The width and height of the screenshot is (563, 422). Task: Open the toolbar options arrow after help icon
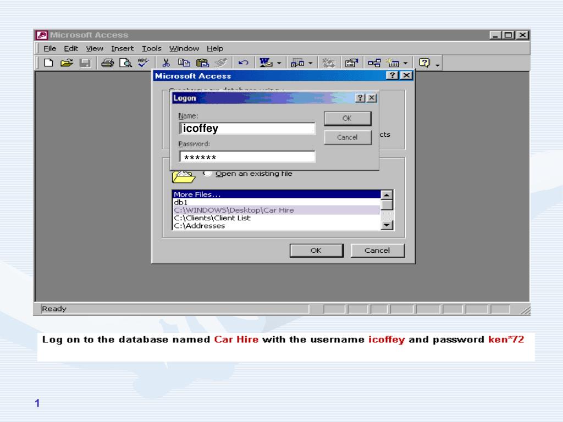pos(437,65)
